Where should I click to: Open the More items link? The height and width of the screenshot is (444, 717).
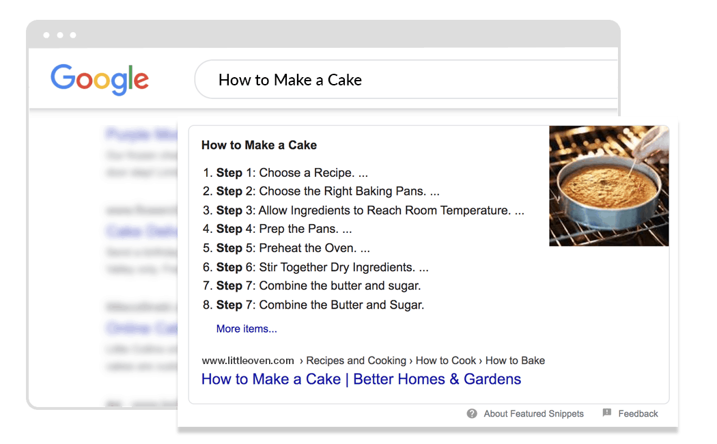pos(247,329)
